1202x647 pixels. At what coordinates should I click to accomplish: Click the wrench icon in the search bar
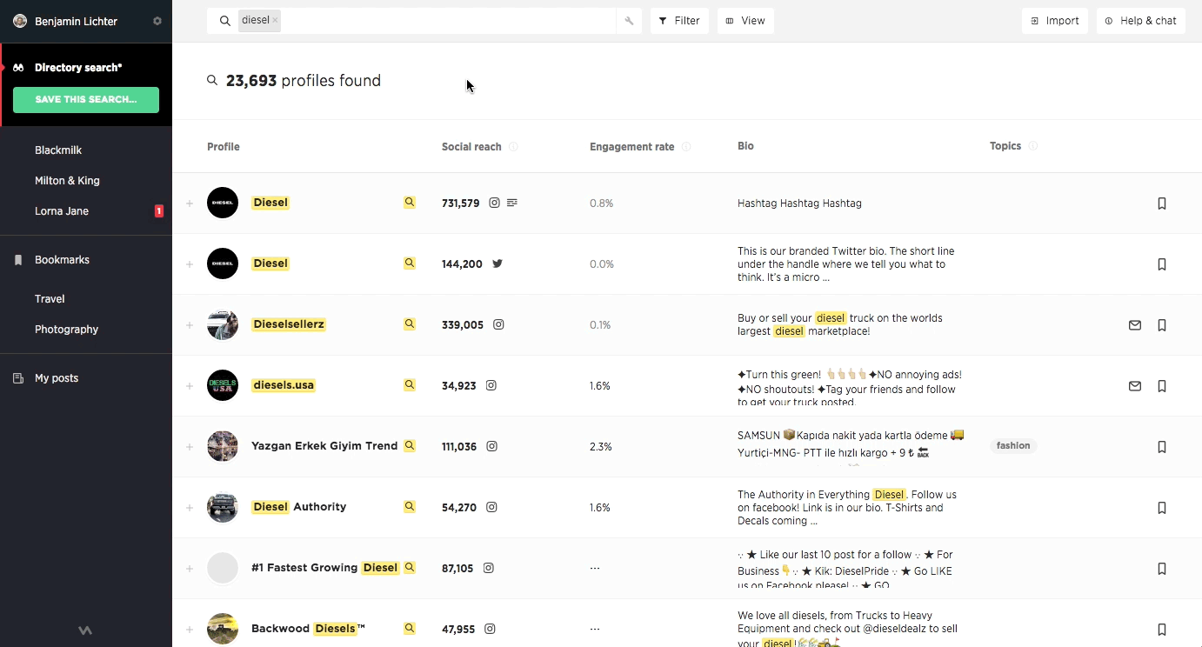pyautogui.click(x=629, y=21)
